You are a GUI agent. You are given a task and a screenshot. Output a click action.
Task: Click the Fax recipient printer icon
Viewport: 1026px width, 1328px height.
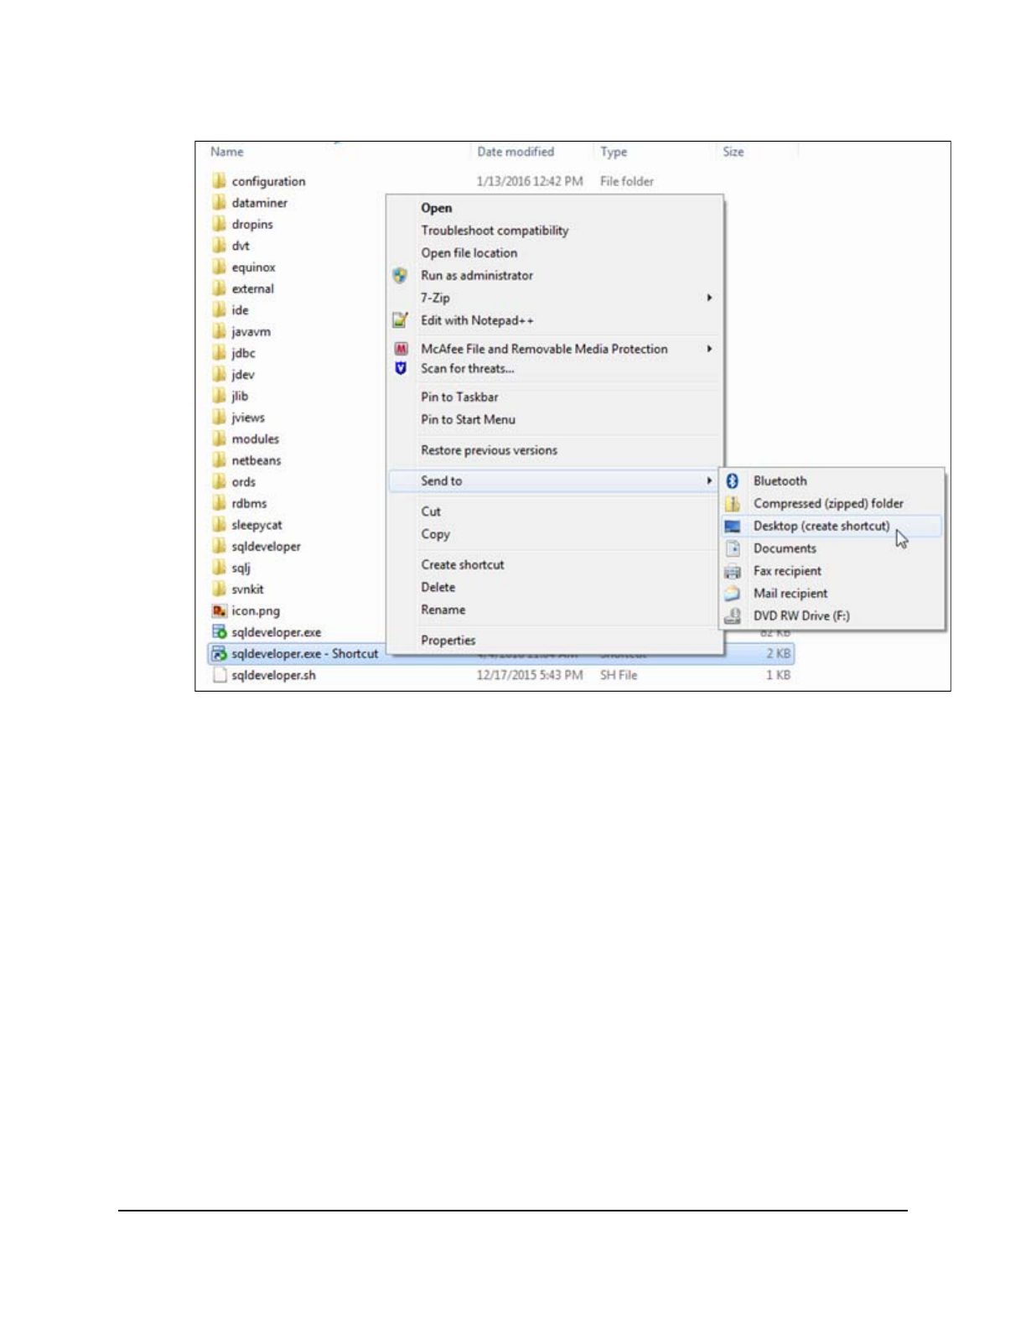[732, 571]
